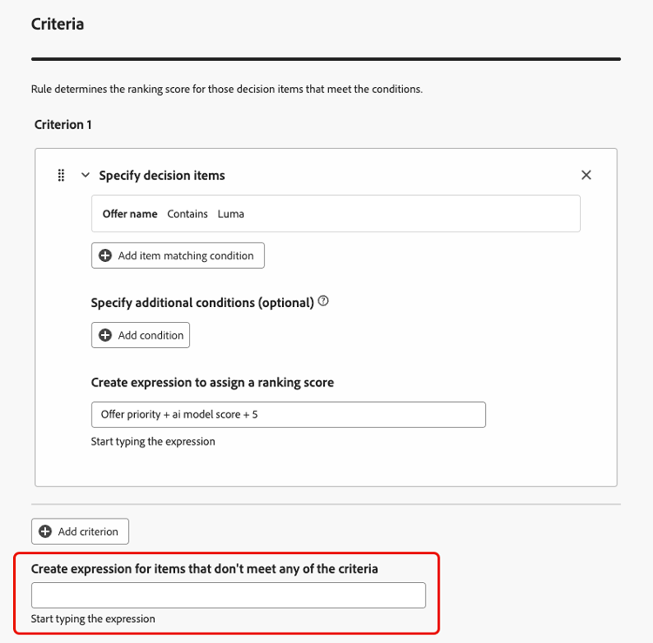The width and height of the screenshot is (653, 643).
Task: Grab the drag handle for Criterion 1
Action: click(x=61, y=176)
